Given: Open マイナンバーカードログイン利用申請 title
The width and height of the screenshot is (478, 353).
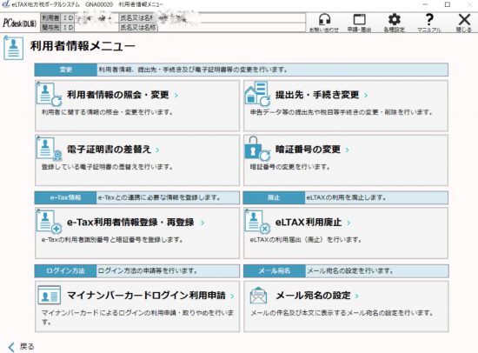Looking at the screenshot, I should coord(146,296).
